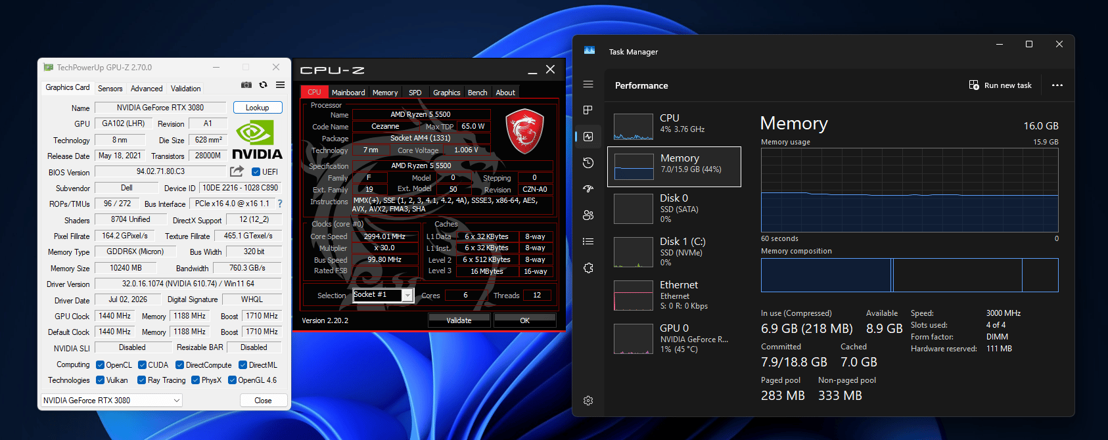This screenshot has width=1108, height=440.
Task: Click the Task Manager more options ellipsis
Action: [1057, 85]
